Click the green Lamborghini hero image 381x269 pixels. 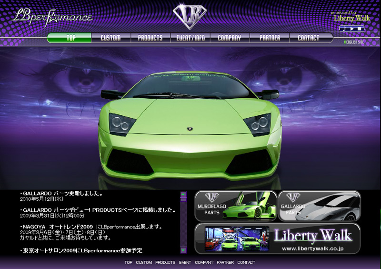point(190,124)
